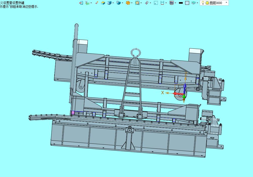The width and height of the screenshot is (253, 177).
Task: Click the green Y axis handle
Action: coord(184,96)
